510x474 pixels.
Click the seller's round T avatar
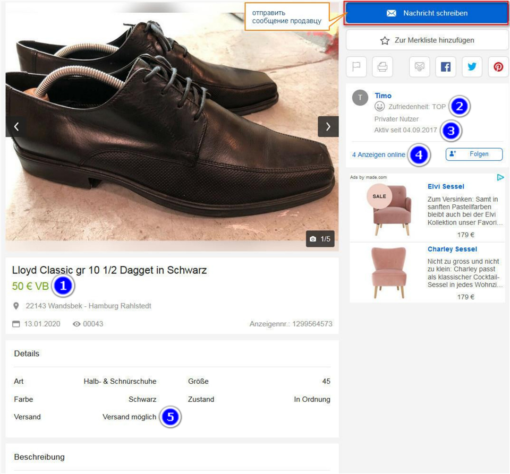pyautogui.click(x=360, y=98)
